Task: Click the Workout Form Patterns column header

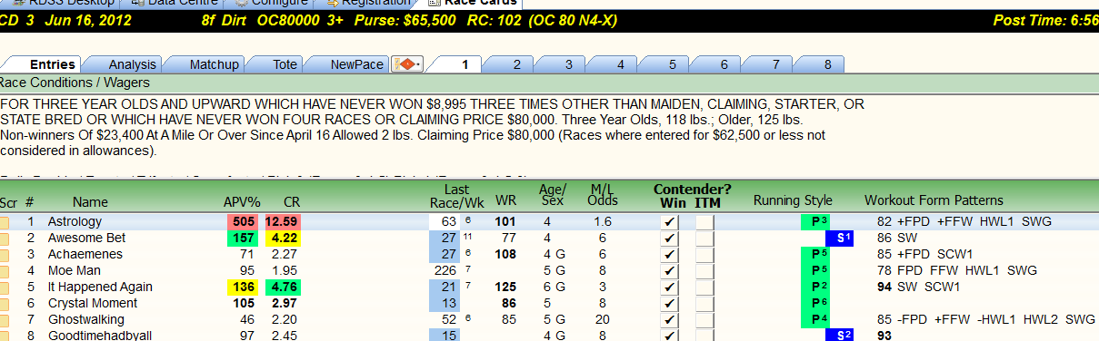Action: [934, 200]
